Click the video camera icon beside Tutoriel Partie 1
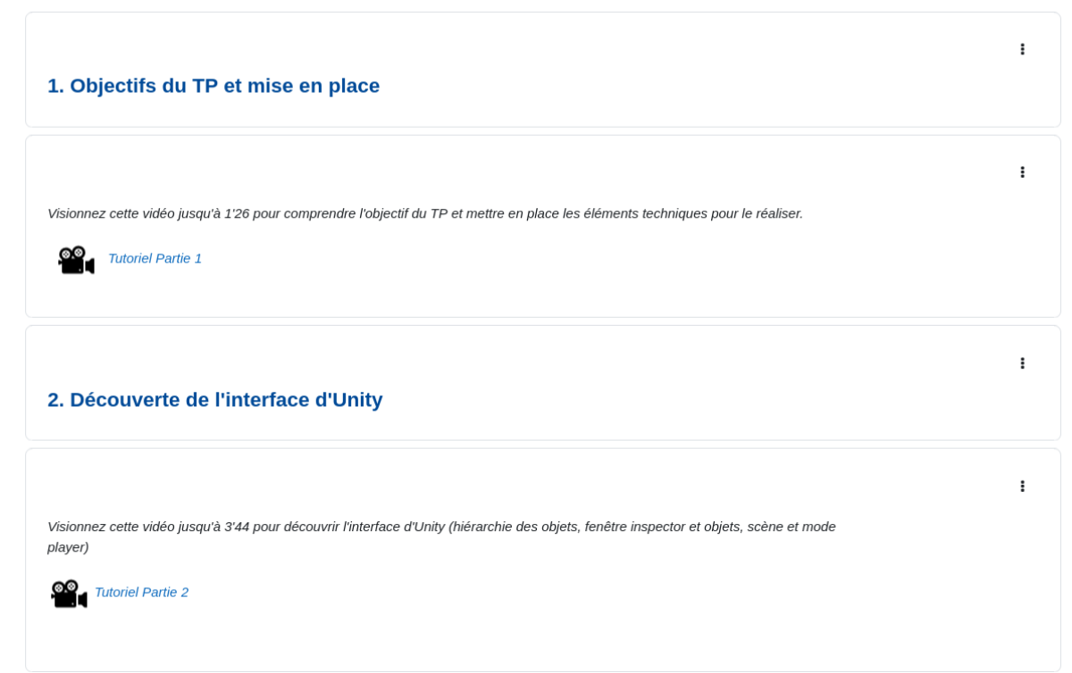This screenshot has height=673, width=1072. coord(76,260)
